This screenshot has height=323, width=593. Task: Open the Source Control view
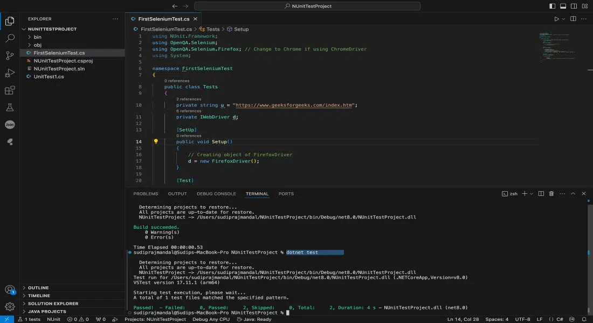click(x=10, y=55)
